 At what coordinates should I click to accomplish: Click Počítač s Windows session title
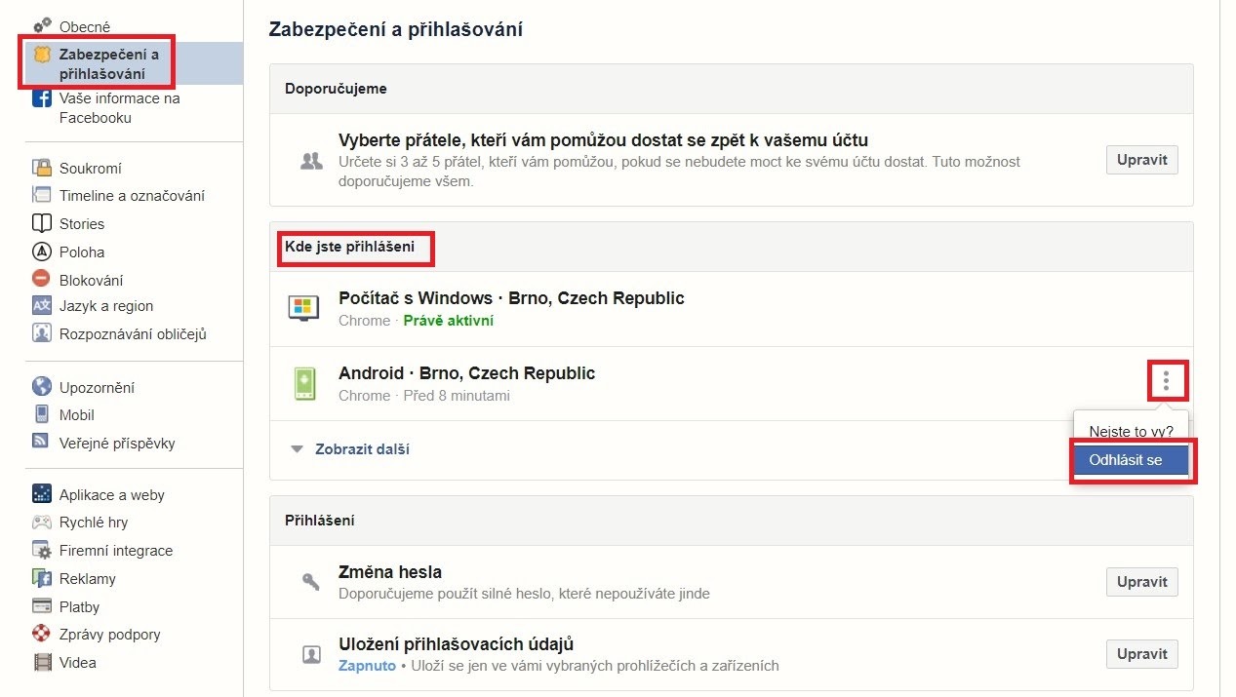tap(511, 298)
